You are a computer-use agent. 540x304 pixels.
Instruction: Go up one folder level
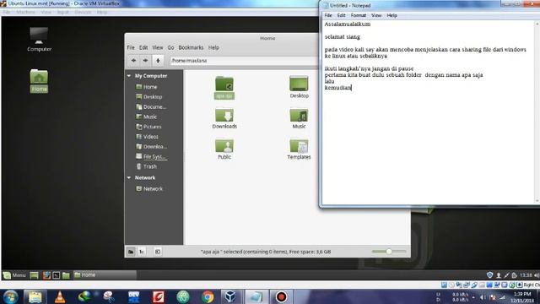[x=158, y=61]
